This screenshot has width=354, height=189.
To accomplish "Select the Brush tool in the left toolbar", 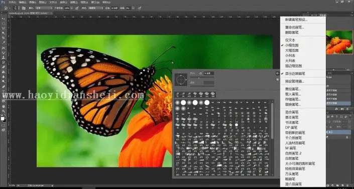I will coord(4,52).
